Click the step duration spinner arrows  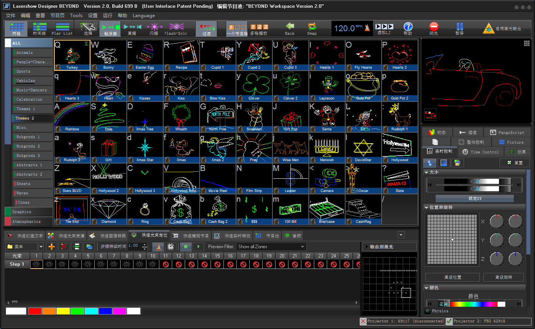(x=144, y=247)
